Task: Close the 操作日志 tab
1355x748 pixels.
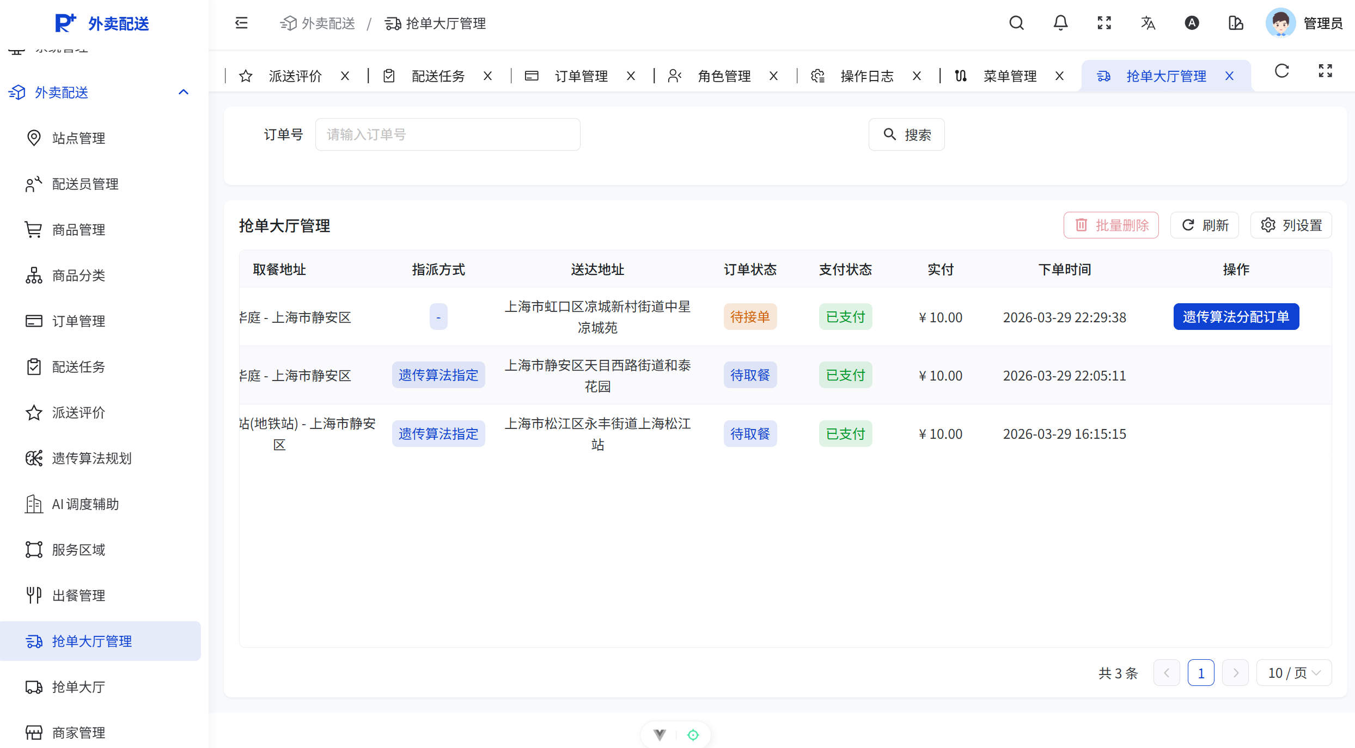Action: pos(917,76)
